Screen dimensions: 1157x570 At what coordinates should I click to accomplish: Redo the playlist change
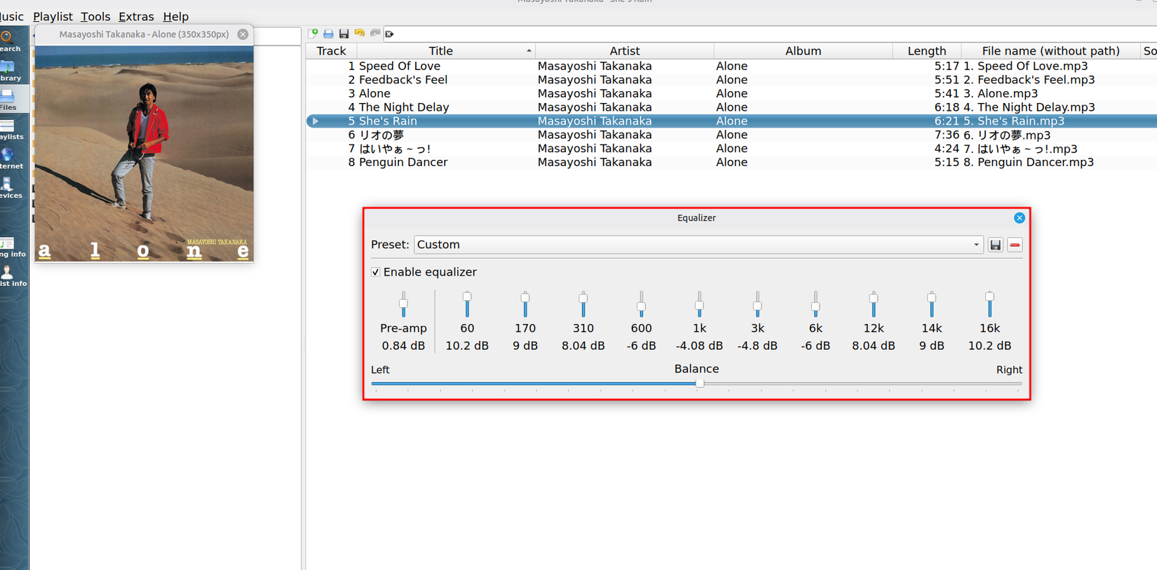pos(375,34)
